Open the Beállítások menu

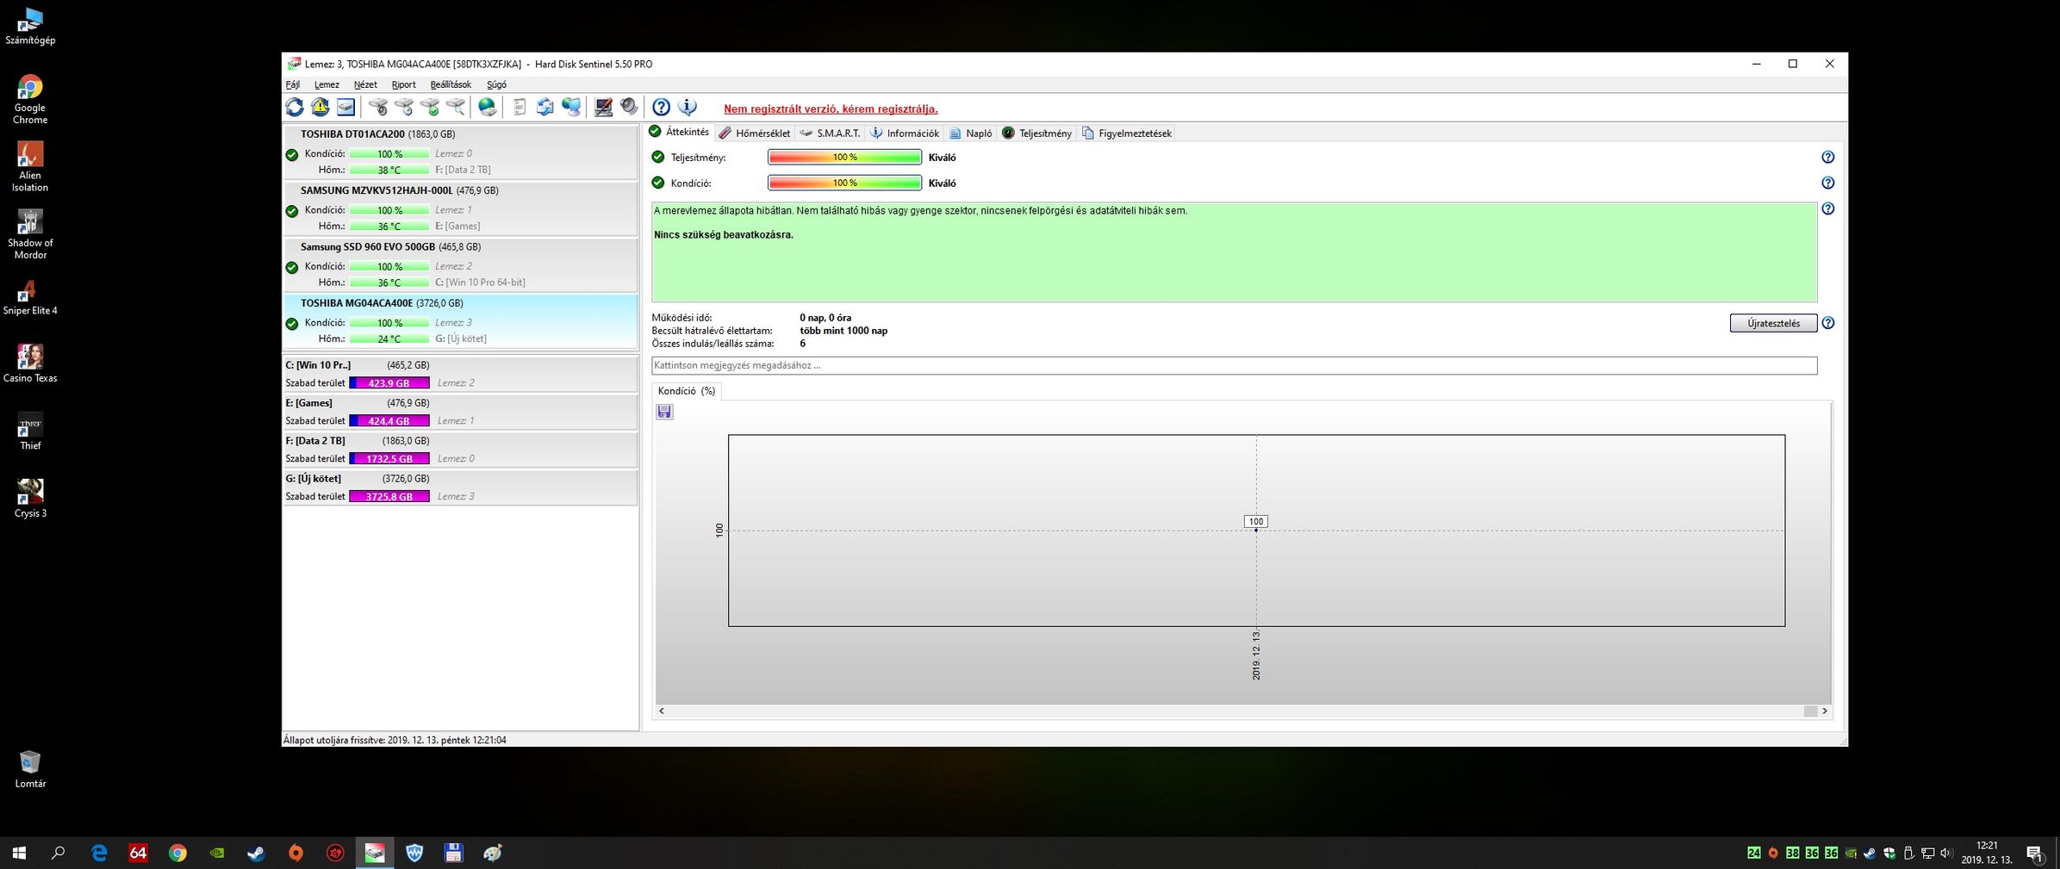coord(451,84)
